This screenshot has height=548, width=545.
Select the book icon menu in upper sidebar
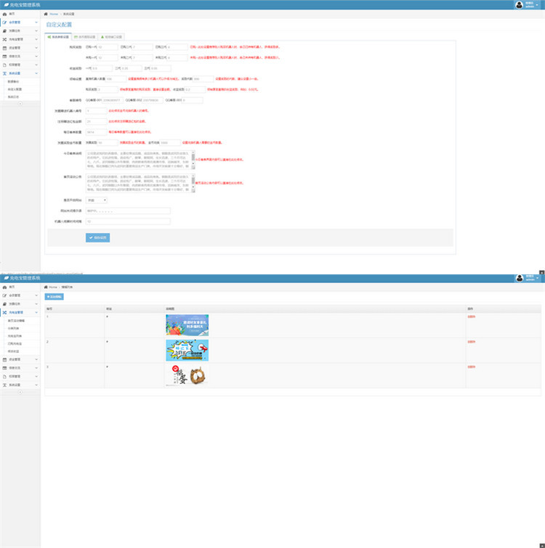click(4, 30)
